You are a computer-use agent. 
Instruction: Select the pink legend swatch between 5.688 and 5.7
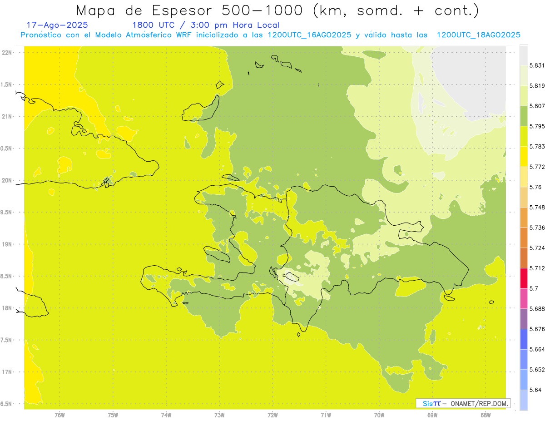point(524,298)
